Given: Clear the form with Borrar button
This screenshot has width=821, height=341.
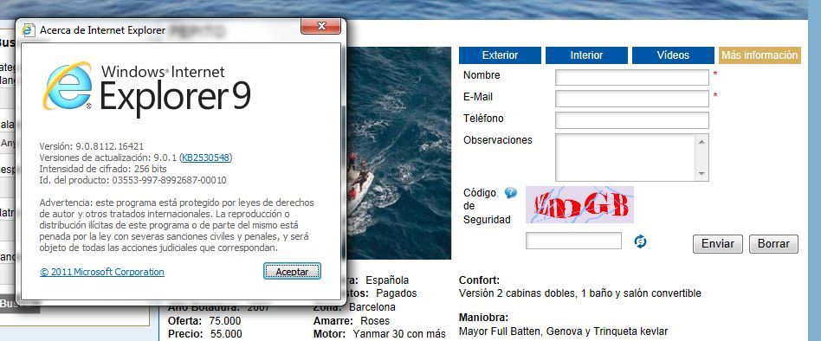Looking at the screenshot, I should point(773,244).
